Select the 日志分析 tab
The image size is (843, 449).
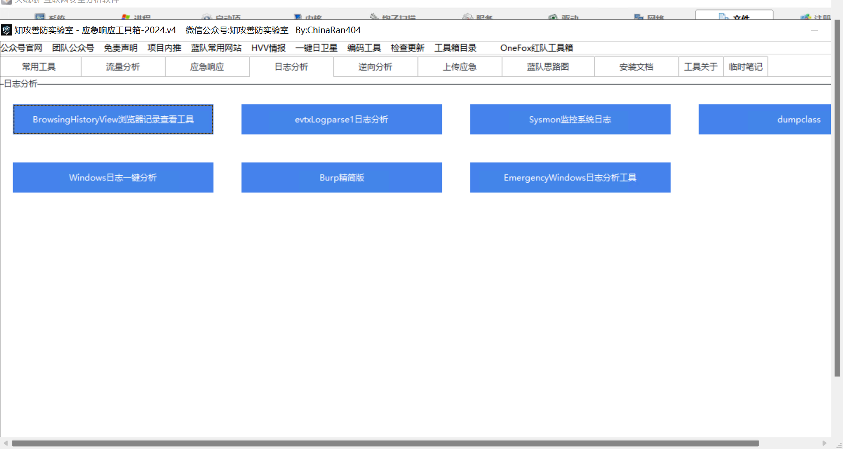point(291,67)
